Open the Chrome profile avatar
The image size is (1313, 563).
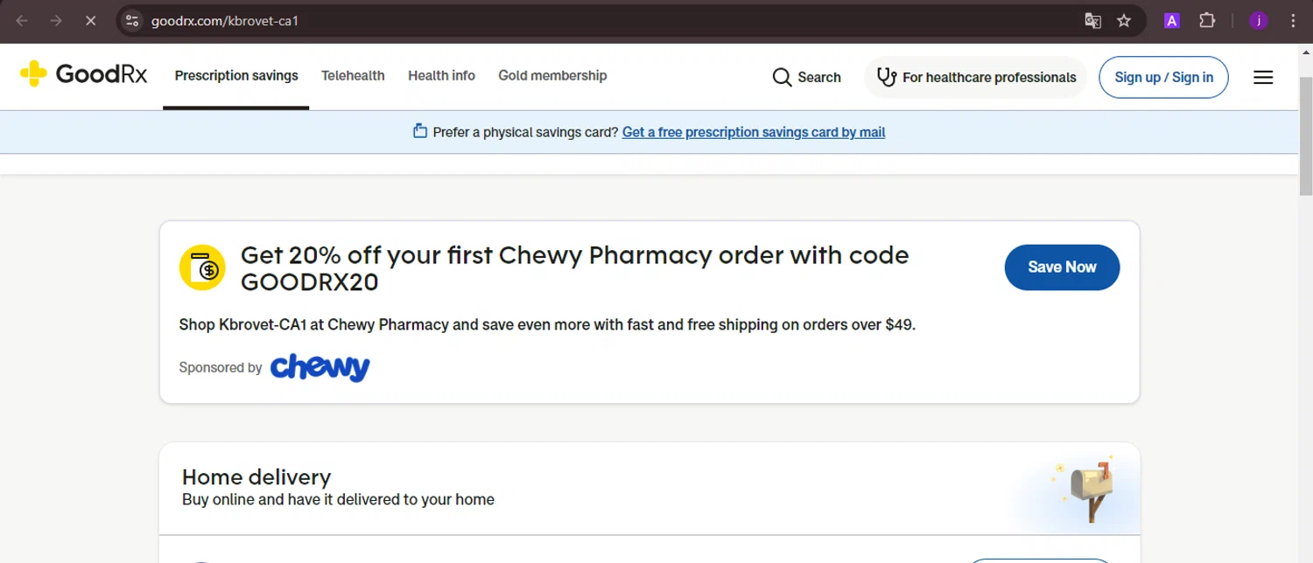pos(1259,21)
